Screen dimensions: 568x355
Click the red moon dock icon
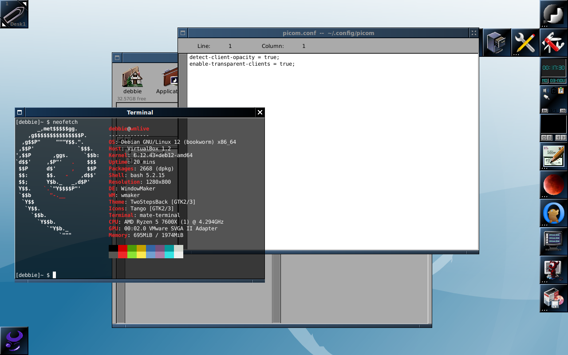pyautogui.click(x=553, y=185)
